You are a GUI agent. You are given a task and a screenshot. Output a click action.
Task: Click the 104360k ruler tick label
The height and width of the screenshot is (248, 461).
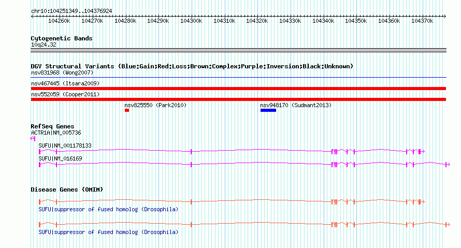(x=389, y=21)
